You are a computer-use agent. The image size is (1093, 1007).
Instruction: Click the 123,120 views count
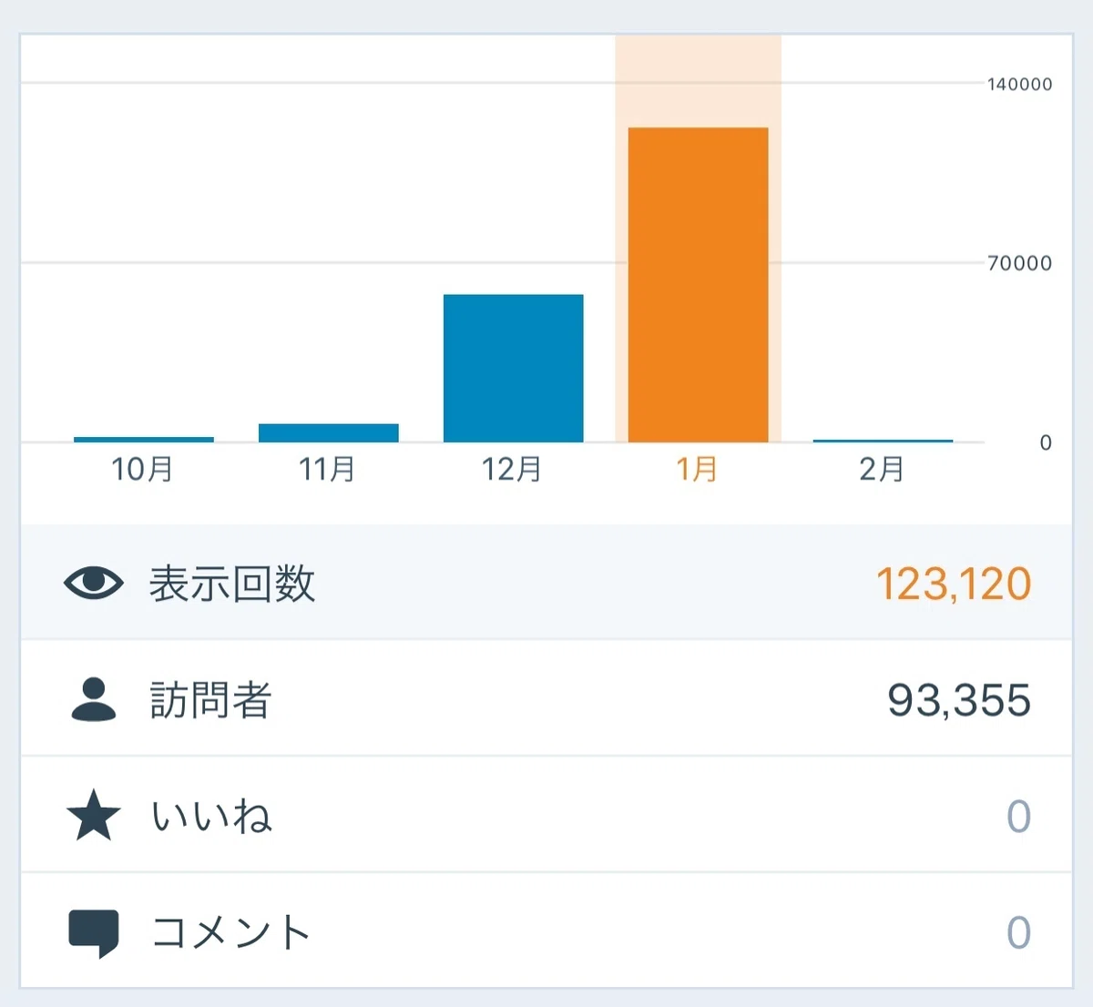pyautogui.click(x=954, y=584)
